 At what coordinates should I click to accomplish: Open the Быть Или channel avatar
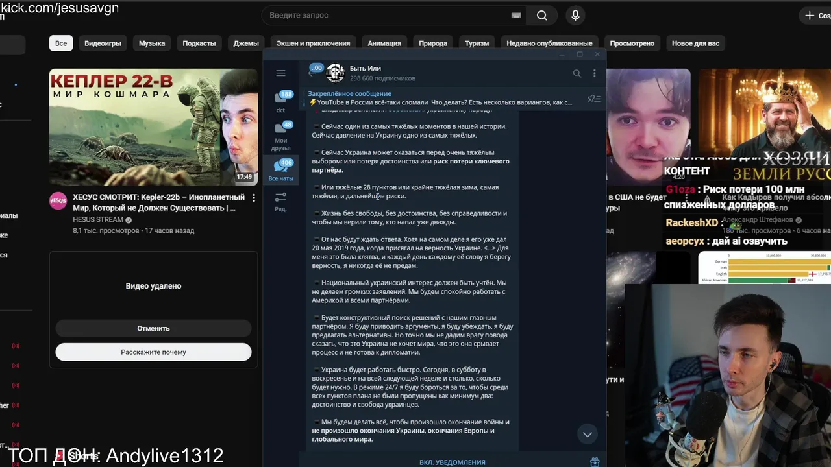point(335,73)
